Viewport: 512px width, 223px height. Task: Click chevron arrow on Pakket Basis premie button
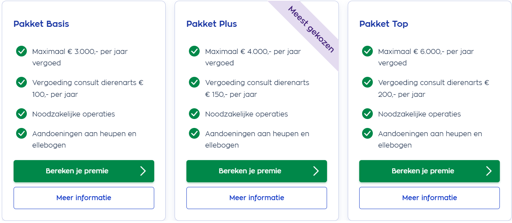[x=143, y=171]
